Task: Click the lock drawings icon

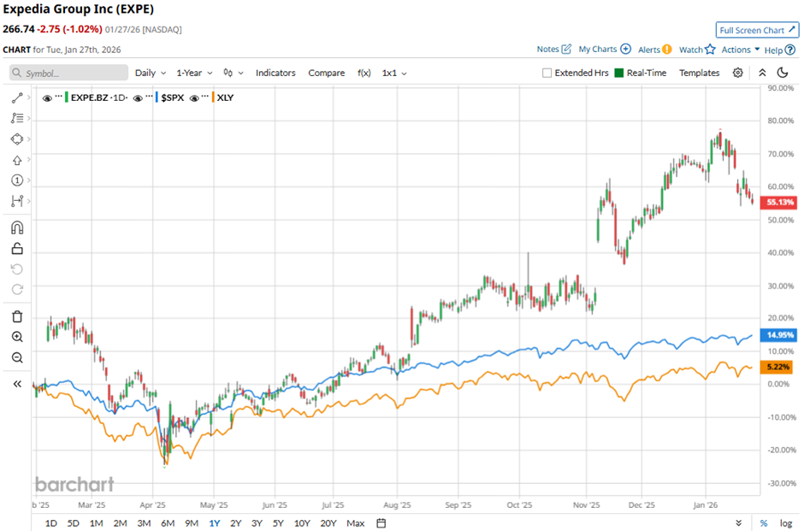Action: 16,249
